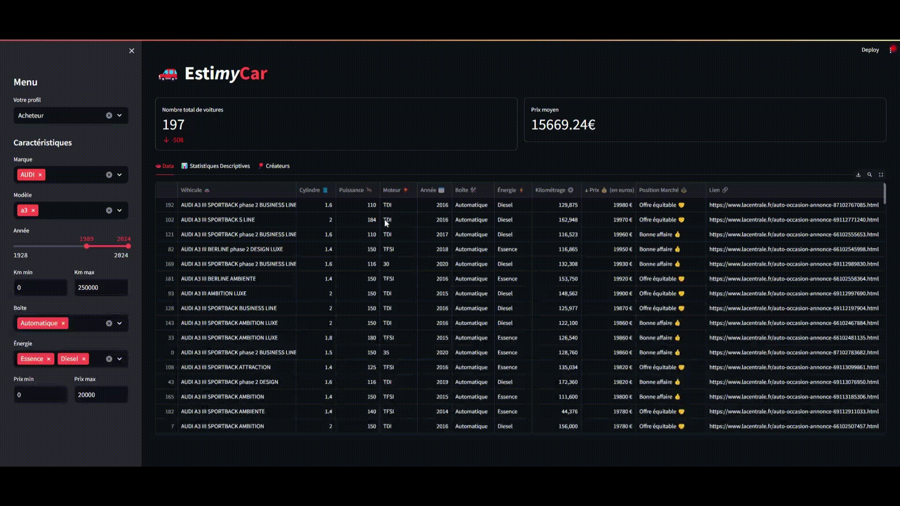Screen dimensions: 900x506
Task: Open the three-dot app menu
Action: (x=891, y=50)
